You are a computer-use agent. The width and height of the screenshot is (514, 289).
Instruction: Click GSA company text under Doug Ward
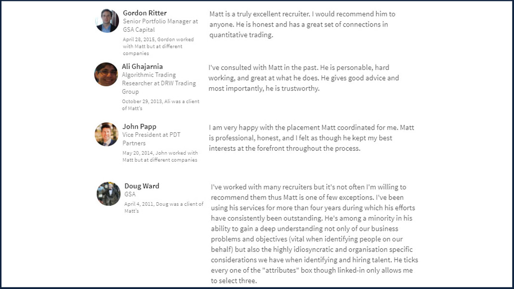pos(130,194)
